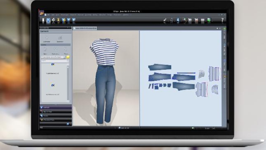Select the second garment file thumbnail in the list
266x150 pixels.
53,86
